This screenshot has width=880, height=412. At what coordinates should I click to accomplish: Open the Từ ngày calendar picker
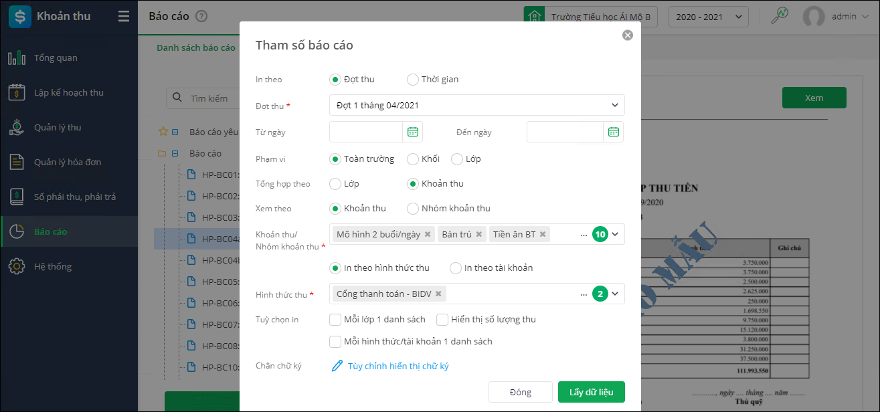pos(413,132)
